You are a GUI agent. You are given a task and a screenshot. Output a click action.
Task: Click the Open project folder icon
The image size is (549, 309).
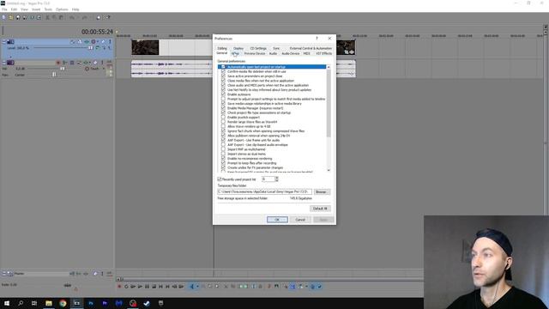[x=11, y=17]
